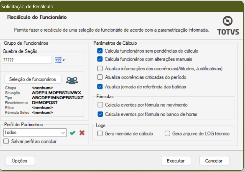Click the Solicitação de Recálculo title bar text
This screenshot has height=172, width=245.
[x=27, y=7]
